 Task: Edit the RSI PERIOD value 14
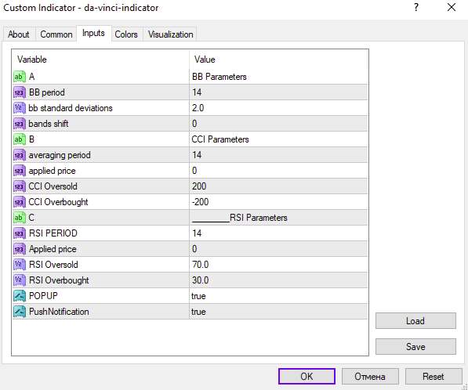pyautogui.click(x=278, y=233)
